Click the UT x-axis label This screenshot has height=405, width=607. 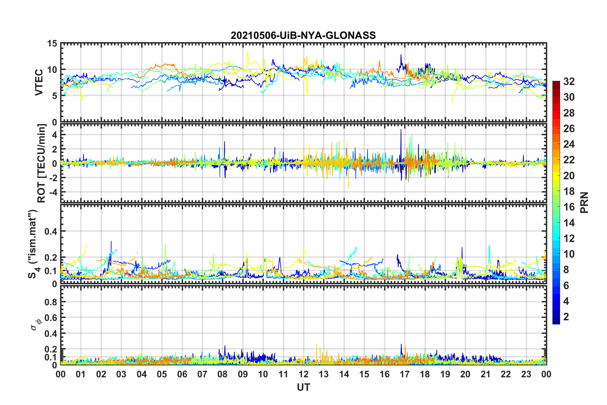click(x=303, y=387)
